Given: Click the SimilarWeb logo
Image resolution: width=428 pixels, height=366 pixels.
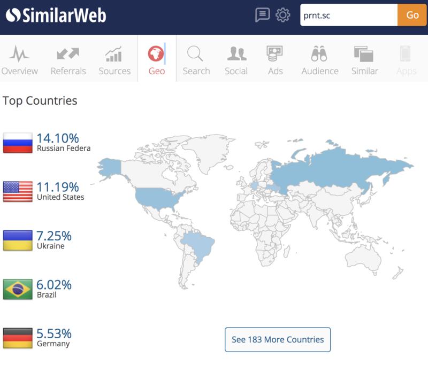Looking at the screenshot, I should point(56,15).
